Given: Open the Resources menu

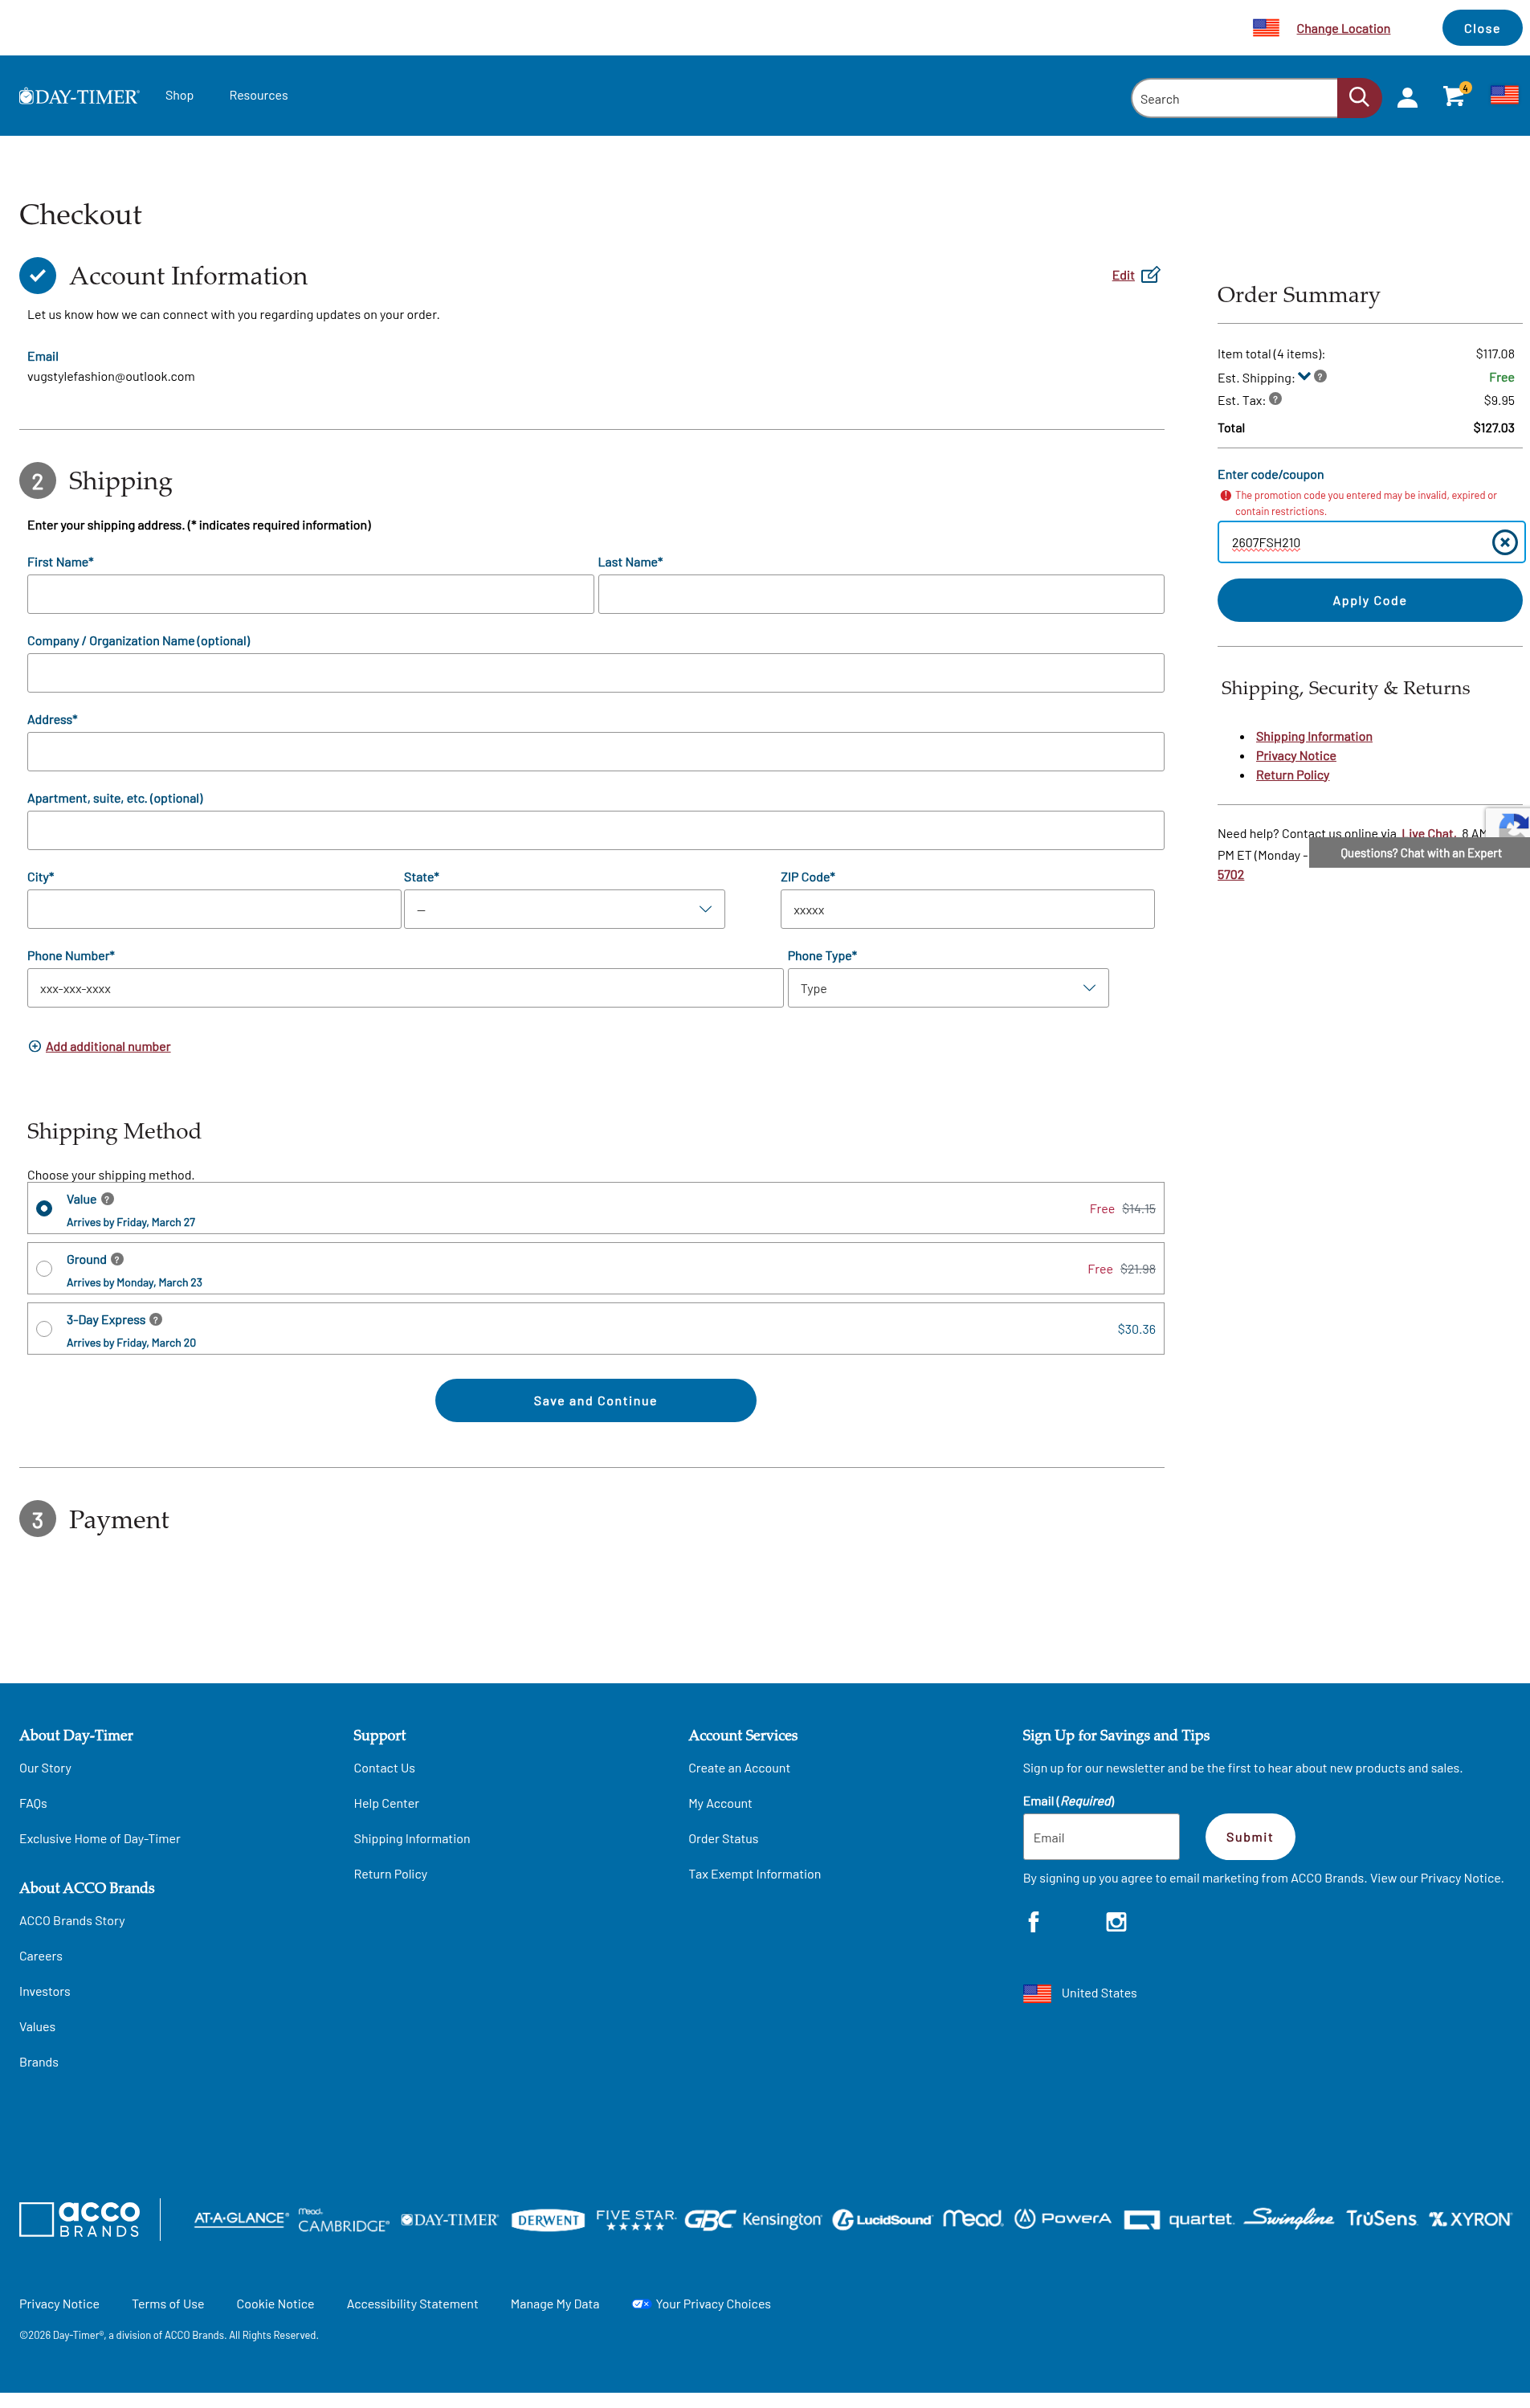Looking at the screenshot, I should (x=258, y=95).
